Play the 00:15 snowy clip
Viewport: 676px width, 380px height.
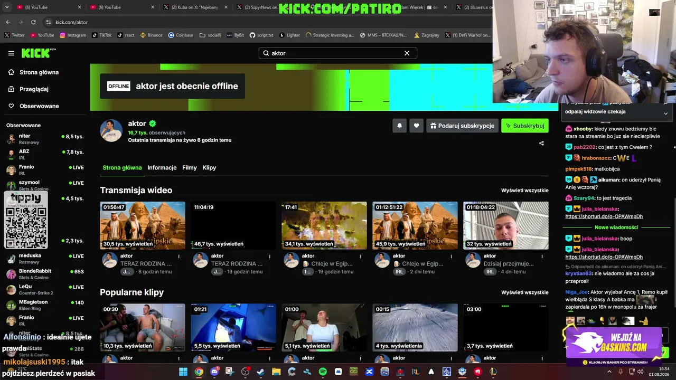pos(415,327)
